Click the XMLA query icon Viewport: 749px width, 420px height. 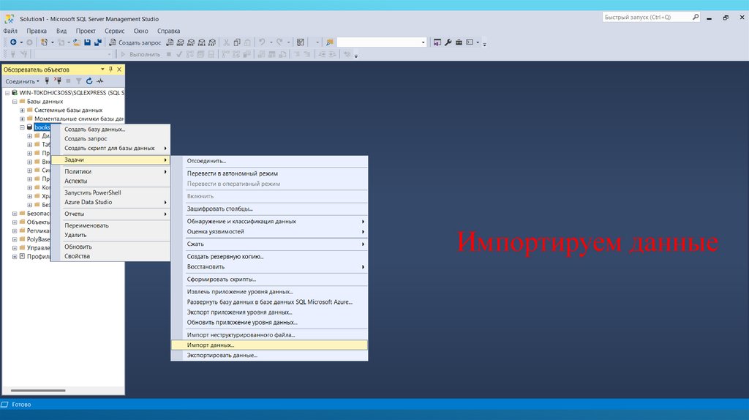point(201,42)
